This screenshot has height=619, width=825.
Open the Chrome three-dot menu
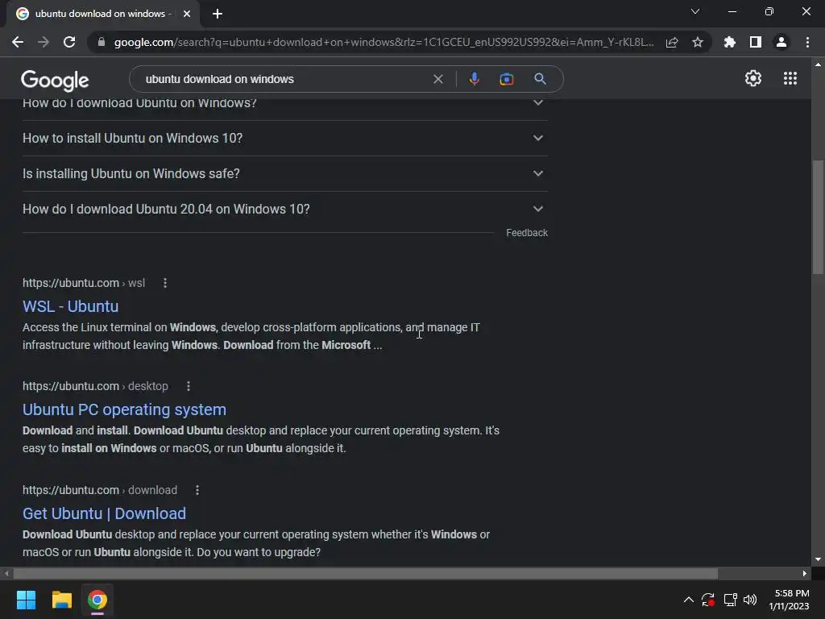(x=807, y=42)
